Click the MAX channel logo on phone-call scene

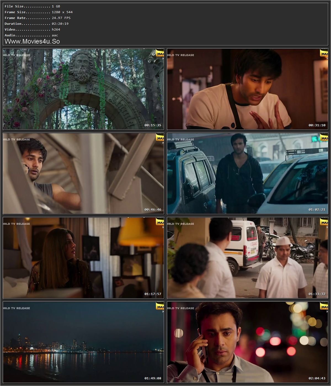click(160, 138)
